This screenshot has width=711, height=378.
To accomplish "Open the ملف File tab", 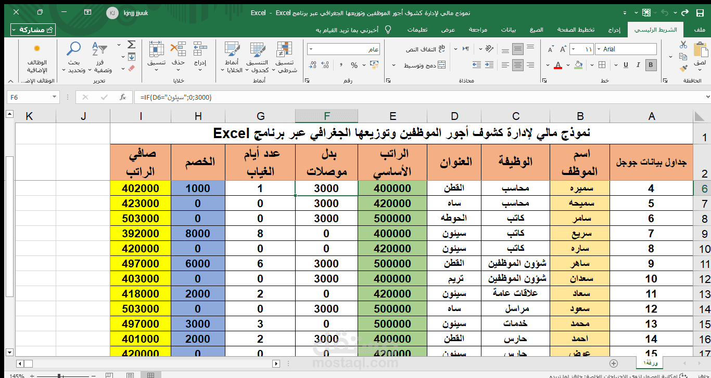I will (700, 30).
